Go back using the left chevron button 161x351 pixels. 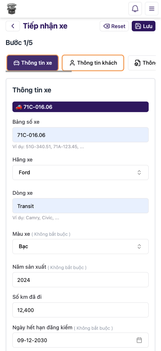[x=13, y=26]
